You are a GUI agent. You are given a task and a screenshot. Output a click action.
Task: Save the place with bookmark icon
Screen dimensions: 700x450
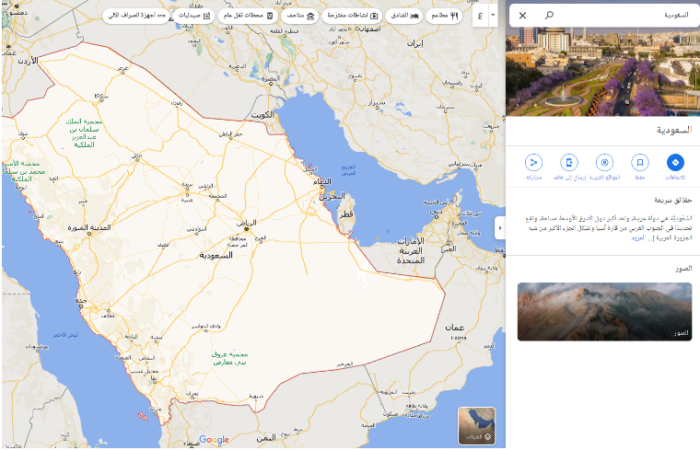pyautogui.click(x=640, y=162)
